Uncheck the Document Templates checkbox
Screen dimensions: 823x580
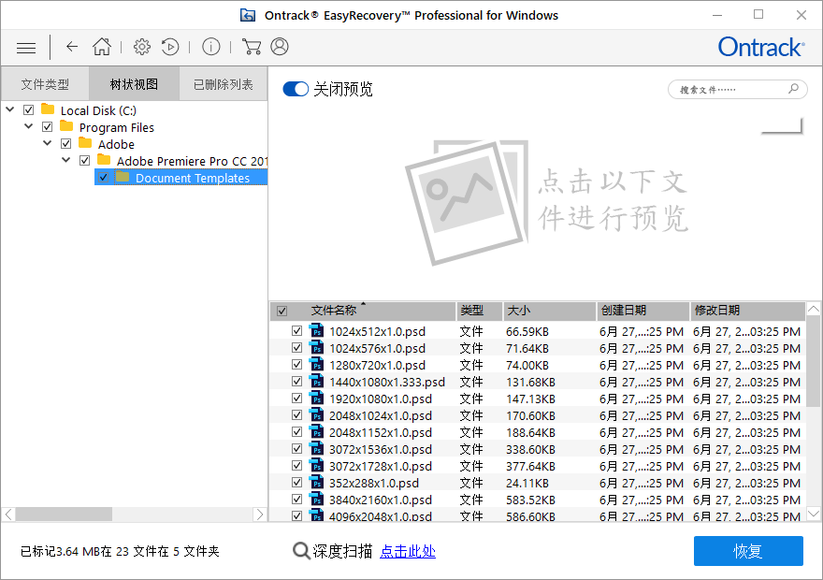tap(104, 177)
